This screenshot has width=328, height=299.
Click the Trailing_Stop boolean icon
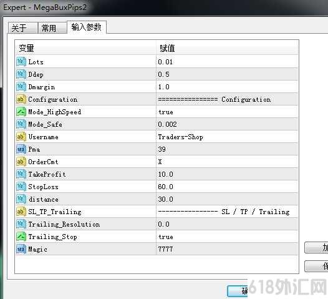pyautogui.click(x=21, y=237)
